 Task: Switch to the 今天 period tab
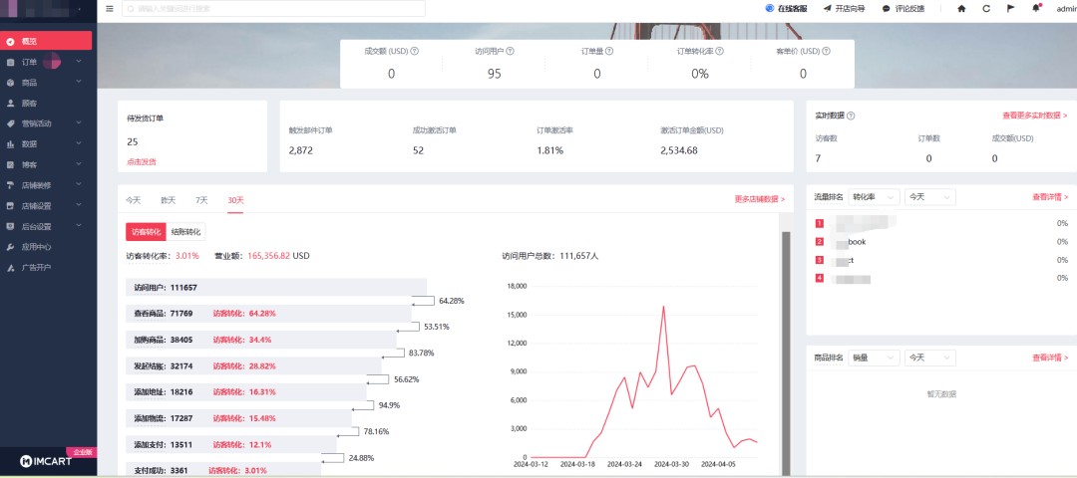(133, 200)
